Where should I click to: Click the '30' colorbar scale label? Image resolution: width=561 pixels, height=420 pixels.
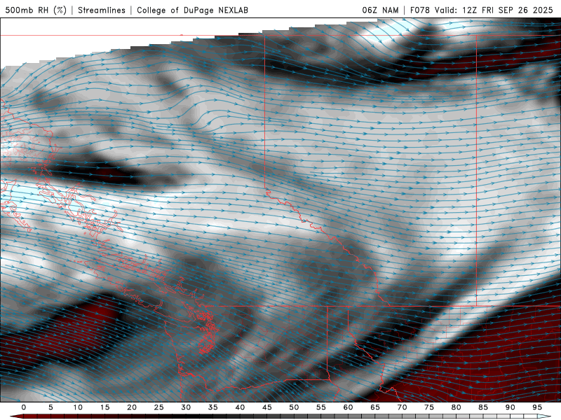pos(186,407)
